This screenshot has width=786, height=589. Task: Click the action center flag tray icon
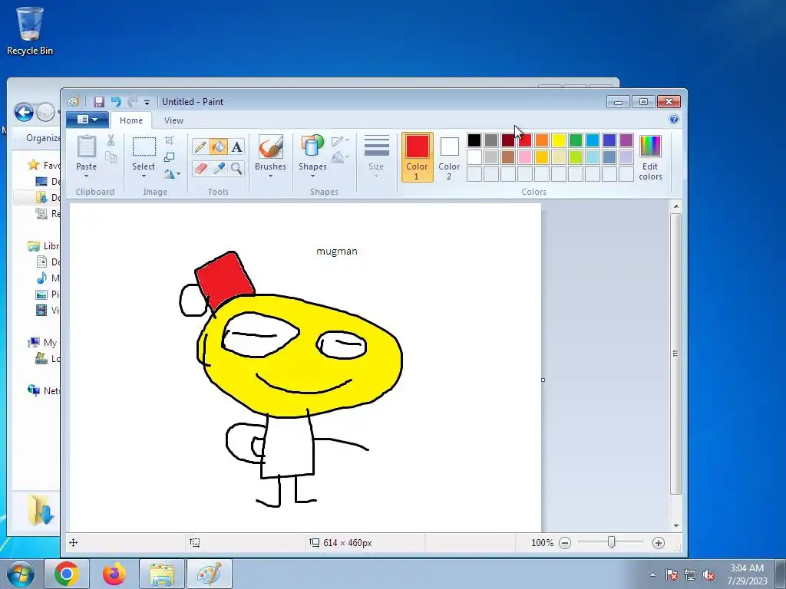pos(672,575)
